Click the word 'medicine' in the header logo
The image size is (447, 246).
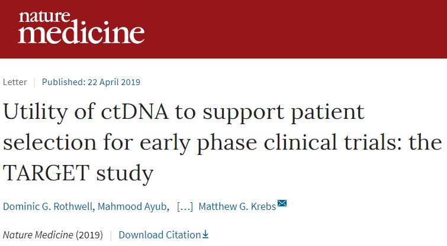click(81, 33)
